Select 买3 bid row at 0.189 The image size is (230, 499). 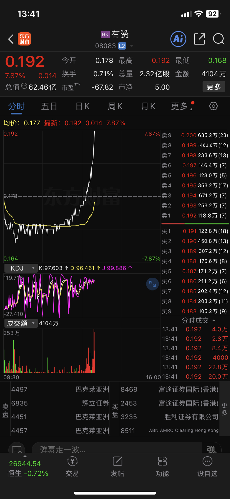point(195,251)
